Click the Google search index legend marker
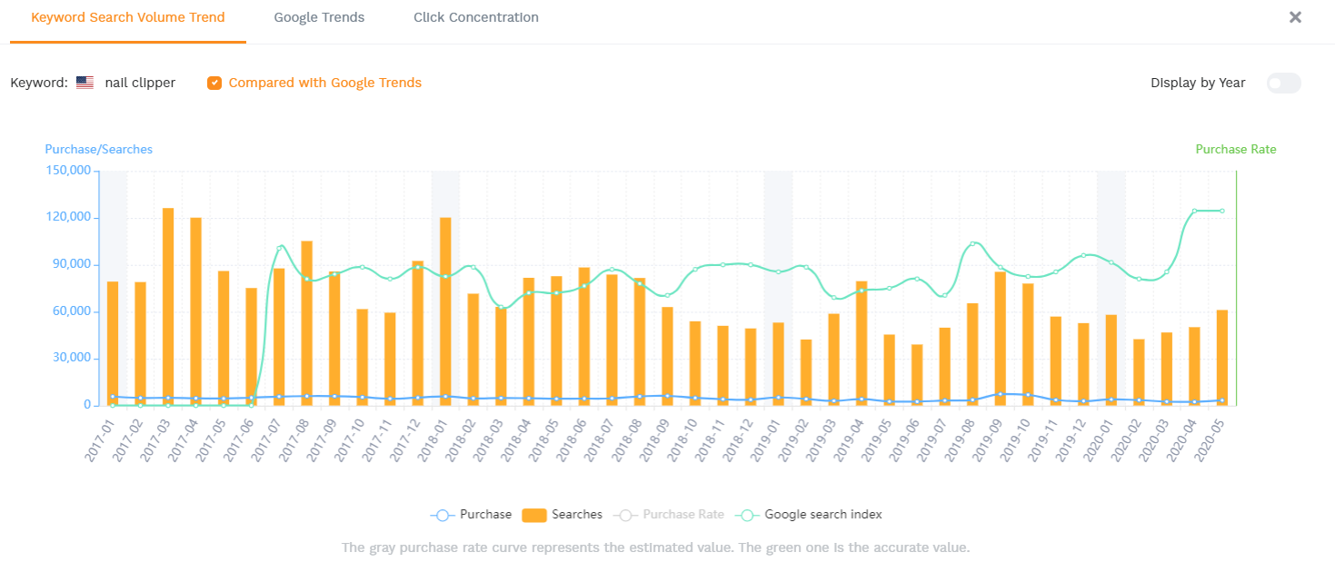This screenshot has height=572, width=1335. (747, 515)
